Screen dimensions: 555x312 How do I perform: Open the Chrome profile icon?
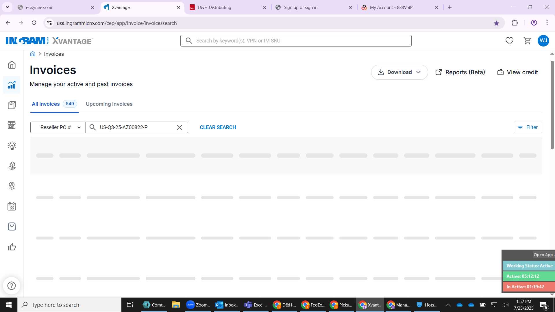click(534, 23)
